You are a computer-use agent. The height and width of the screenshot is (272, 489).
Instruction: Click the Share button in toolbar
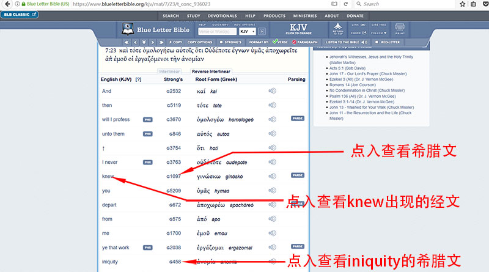358,33
